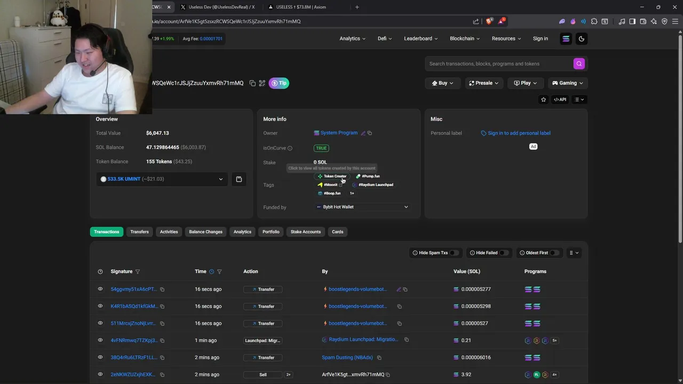Open Brave Wallet icon in toolbar
Image resolution: width=683 pixels, height=384 pixels.
[x=643, y=21]
